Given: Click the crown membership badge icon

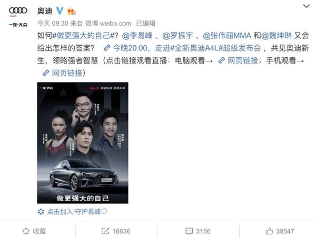Looking at the screenshot, I should pyautogui.click(x=71, y=11).
